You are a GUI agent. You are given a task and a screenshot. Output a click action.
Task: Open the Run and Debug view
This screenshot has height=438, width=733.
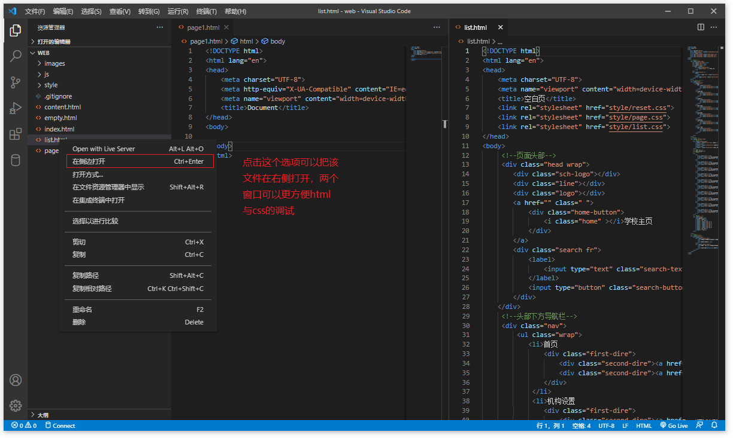(x=16, y=108)
